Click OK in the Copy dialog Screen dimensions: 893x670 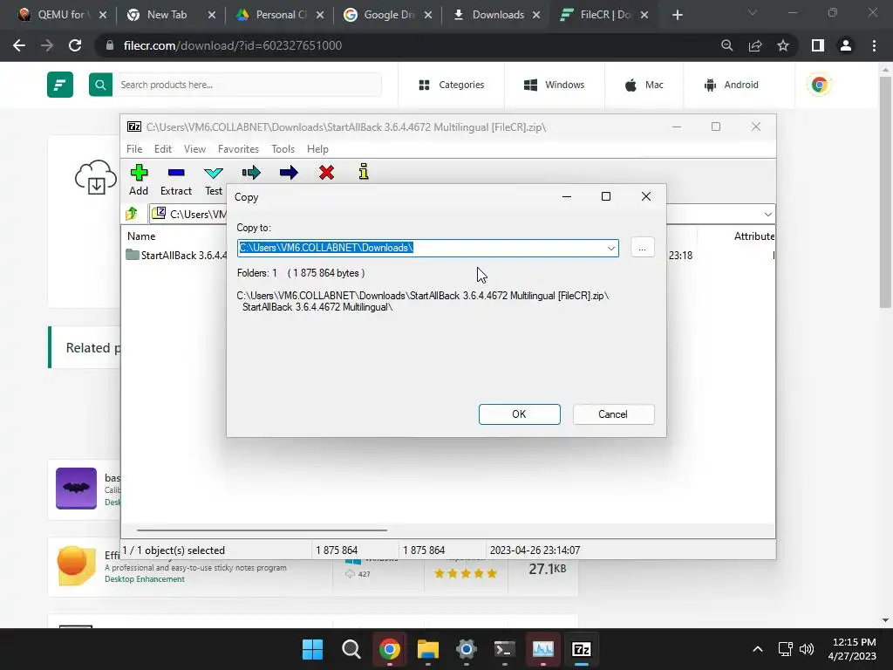tap(520, 414)
